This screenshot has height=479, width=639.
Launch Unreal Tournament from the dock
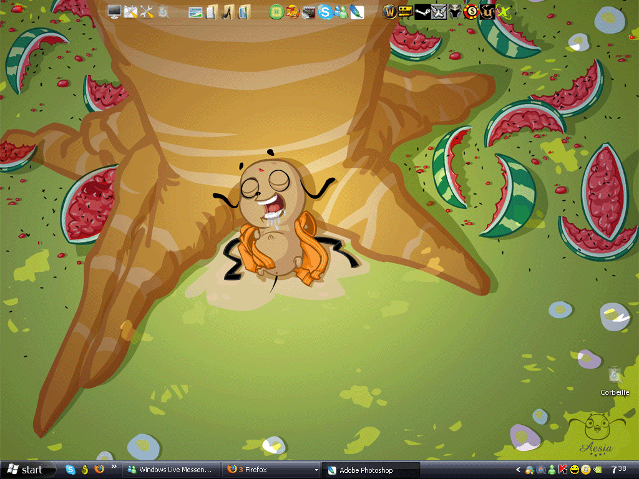(487, 12)
